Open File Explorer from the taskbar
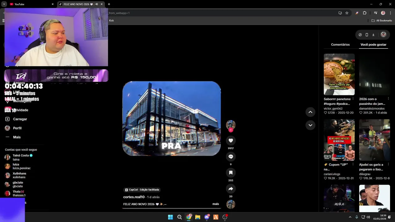 tap(197, 217)
